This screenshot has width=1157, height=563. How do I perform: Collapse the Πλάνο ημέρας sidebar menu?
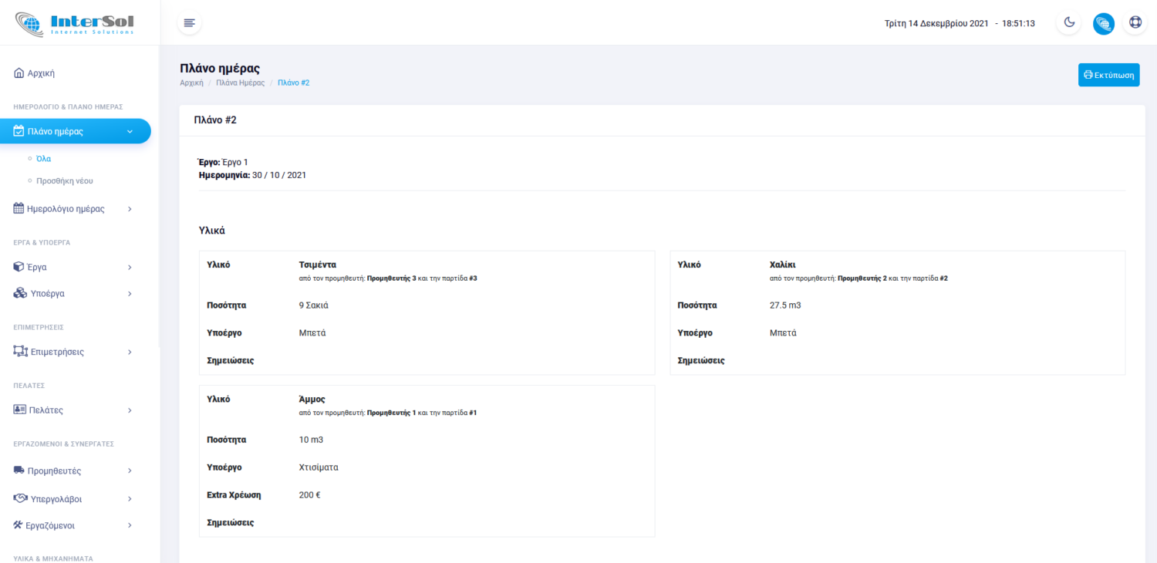[x=130, y=132]
